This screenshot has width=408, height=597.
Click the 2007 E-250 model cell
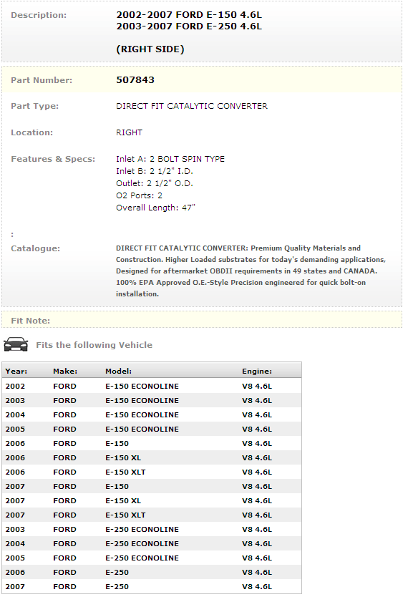pyautogui.click(x=117, y=587)
